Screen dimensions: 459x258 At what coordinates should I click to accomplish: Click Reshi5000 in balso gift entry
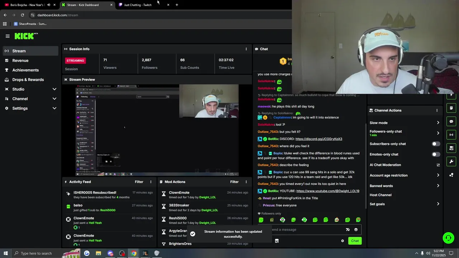[x=108, y=210]
